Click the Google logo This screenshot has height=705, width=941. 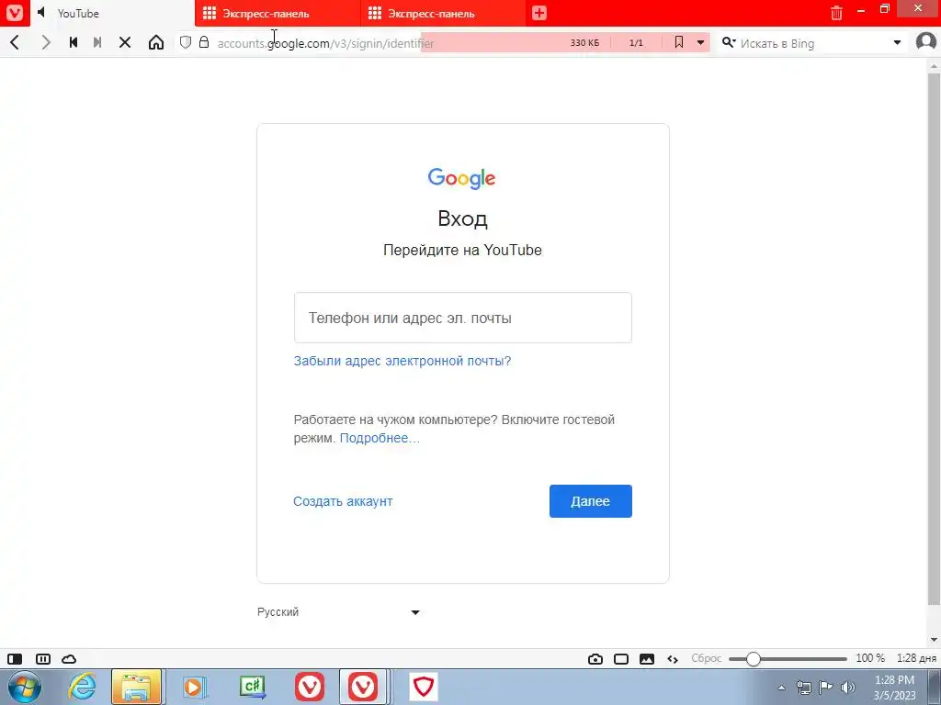[461, 178]
